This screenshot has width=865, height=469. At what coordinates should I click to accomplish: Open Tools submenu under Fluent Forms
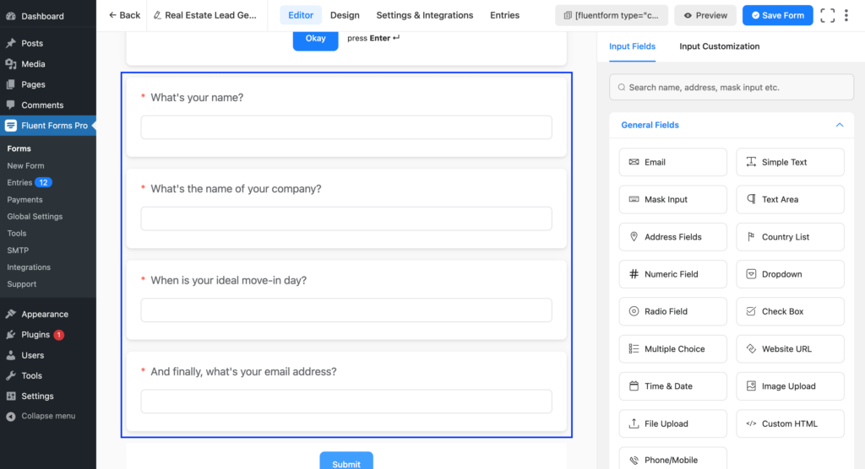tap(17, 234)
